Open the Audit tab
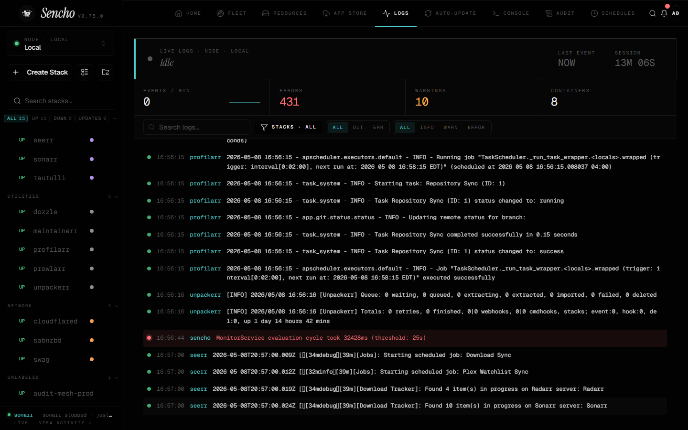The width and height of the screenshot is (688, 430). pyautogui.click(x=560, y=13)
